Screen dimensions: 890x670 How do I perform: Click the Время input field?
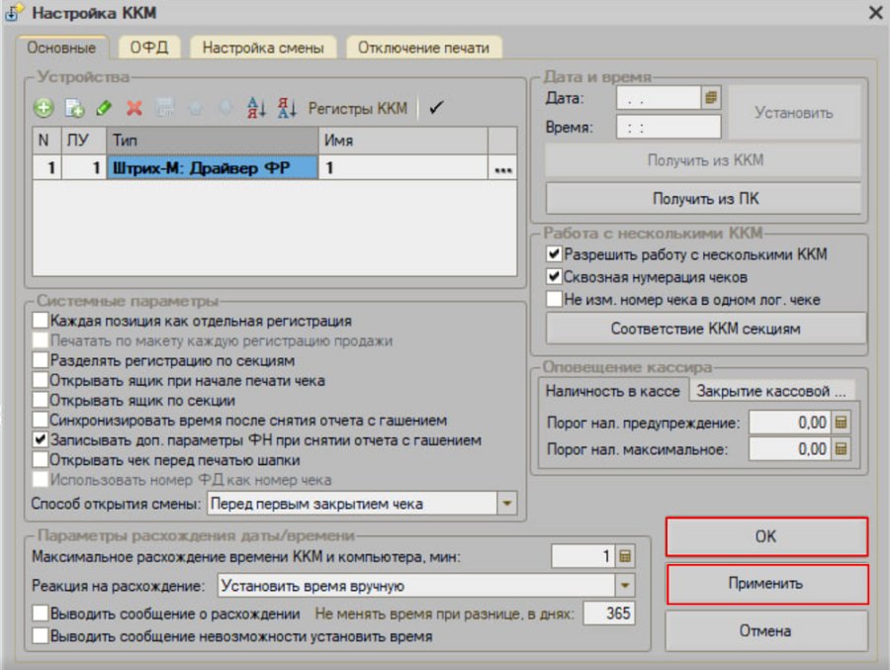click(668, 127)
